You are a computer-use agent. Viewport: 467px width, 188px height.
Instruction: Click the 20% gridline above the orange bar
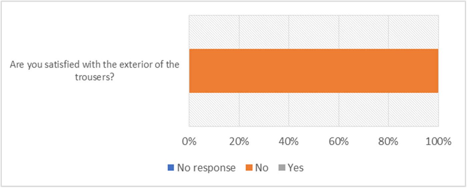point(239,32)
